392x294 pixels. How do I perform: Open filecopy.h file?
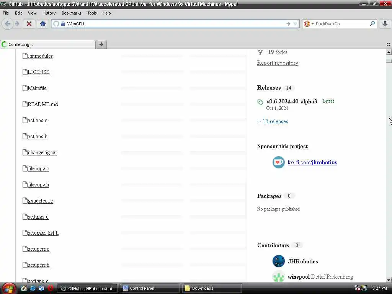coord(38,185)
